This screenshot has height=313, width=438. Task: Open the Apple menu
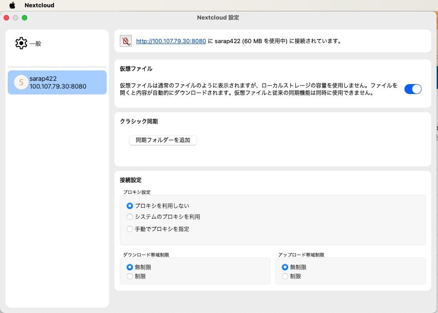[12, 5]
